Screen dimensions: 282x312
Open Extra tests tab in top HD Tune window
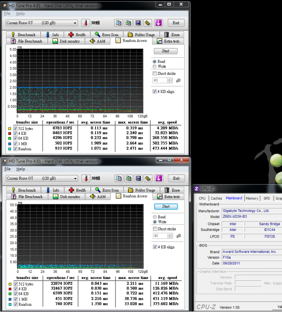[x=168, y=41]
